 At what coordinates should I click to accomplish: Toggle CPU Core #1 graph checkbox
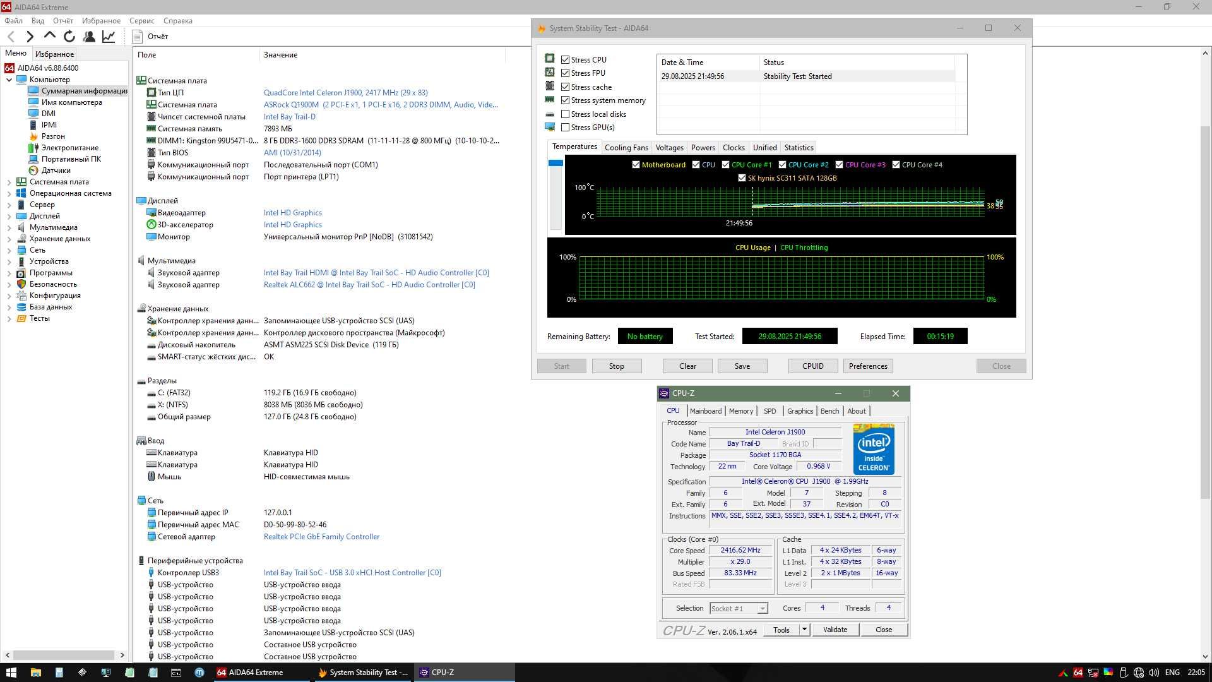point(725,165)
